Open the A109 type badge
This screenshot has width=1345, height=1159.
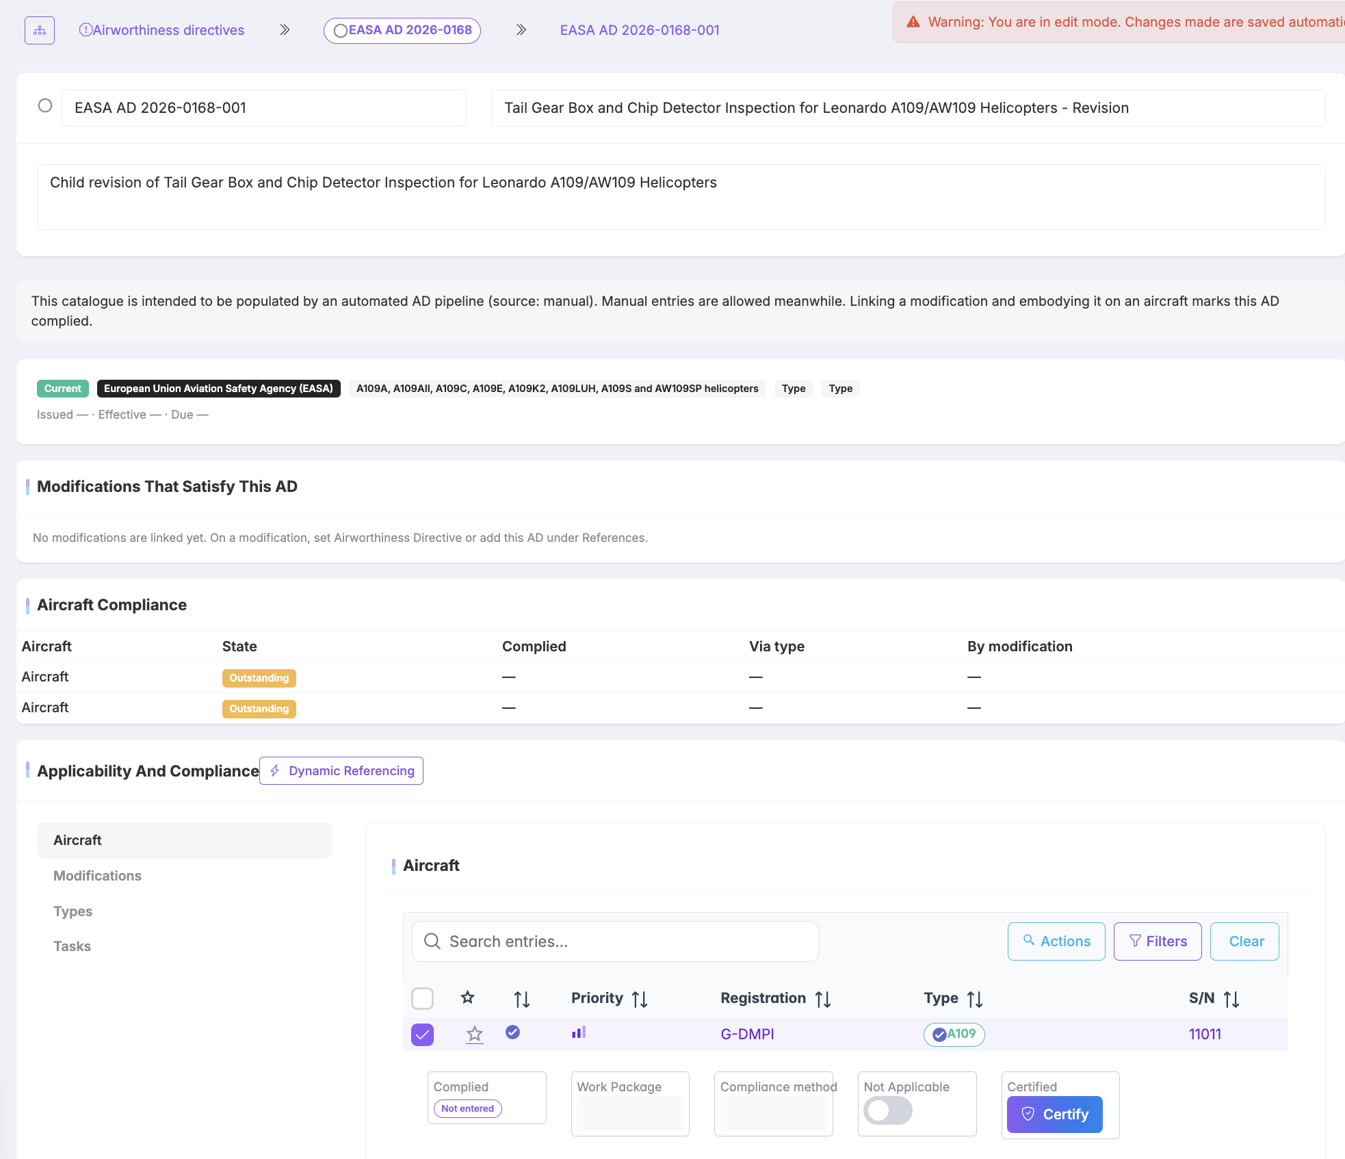pyautogui.click(x=954, y=1034)
